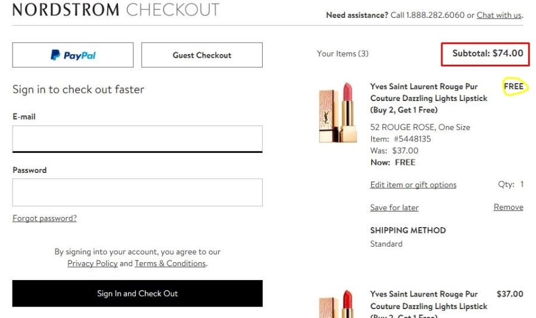Click the Your Items (3) heading
Screen dimensions: 536x318
pos(342,53)
